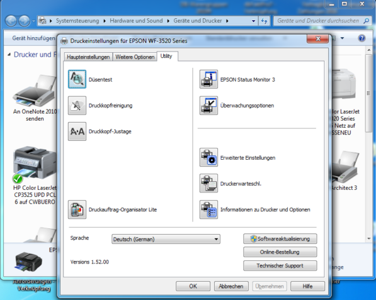The width and height of the screenshot is (376, 300).
Task: Open address bar history dropdown arrow
Action: (253, 21)
